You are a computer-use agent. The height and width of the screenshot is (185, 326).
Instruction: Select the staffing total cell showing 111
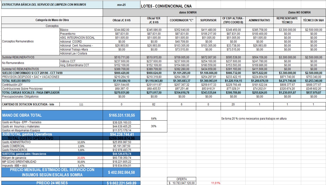(81, 105)
